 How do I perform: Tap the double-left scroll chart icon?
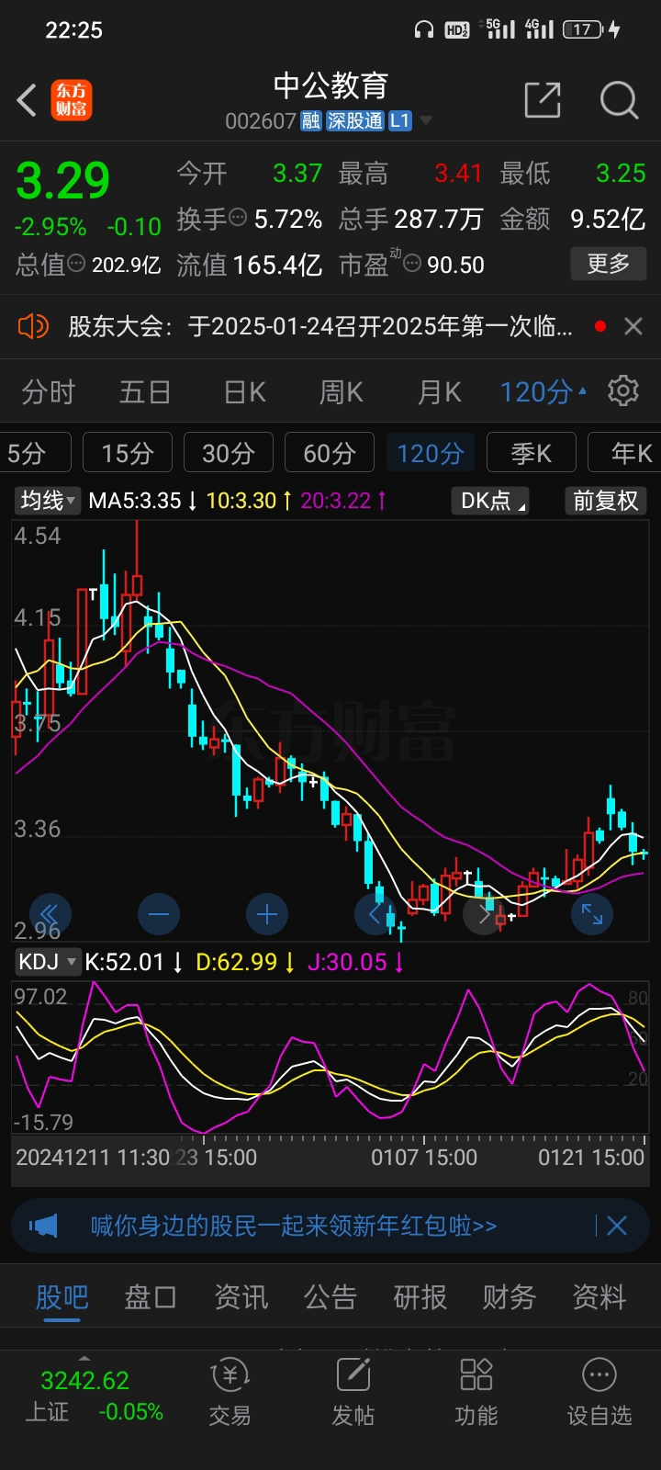coord(49,914)
